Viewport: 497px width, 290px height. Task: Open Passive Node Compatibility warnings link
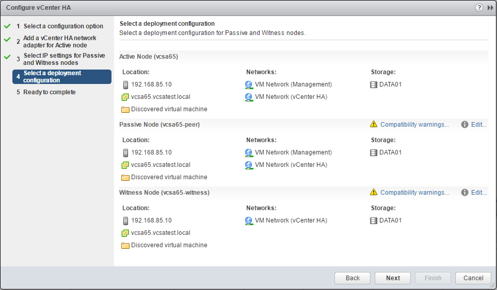414,125
